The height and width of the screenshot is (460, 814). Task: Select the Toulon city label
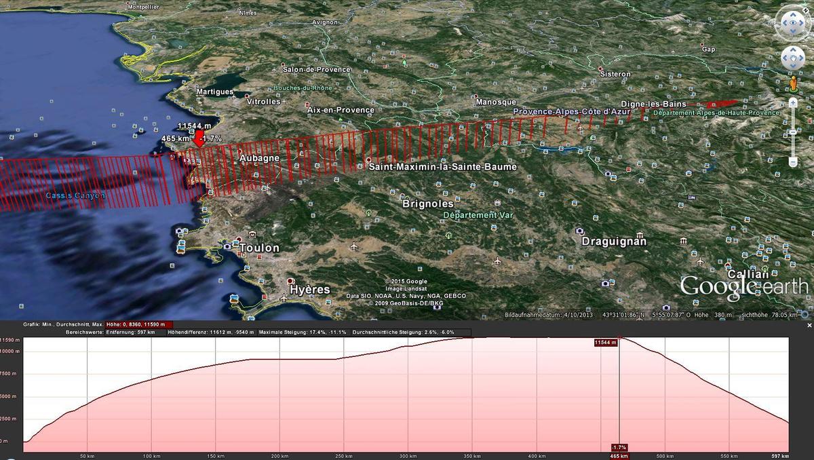[x=258, y=248]
